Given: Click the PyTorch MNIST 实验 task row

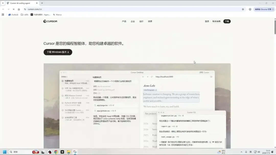Looking at the screenshot, I should click(x=75, y=104).
